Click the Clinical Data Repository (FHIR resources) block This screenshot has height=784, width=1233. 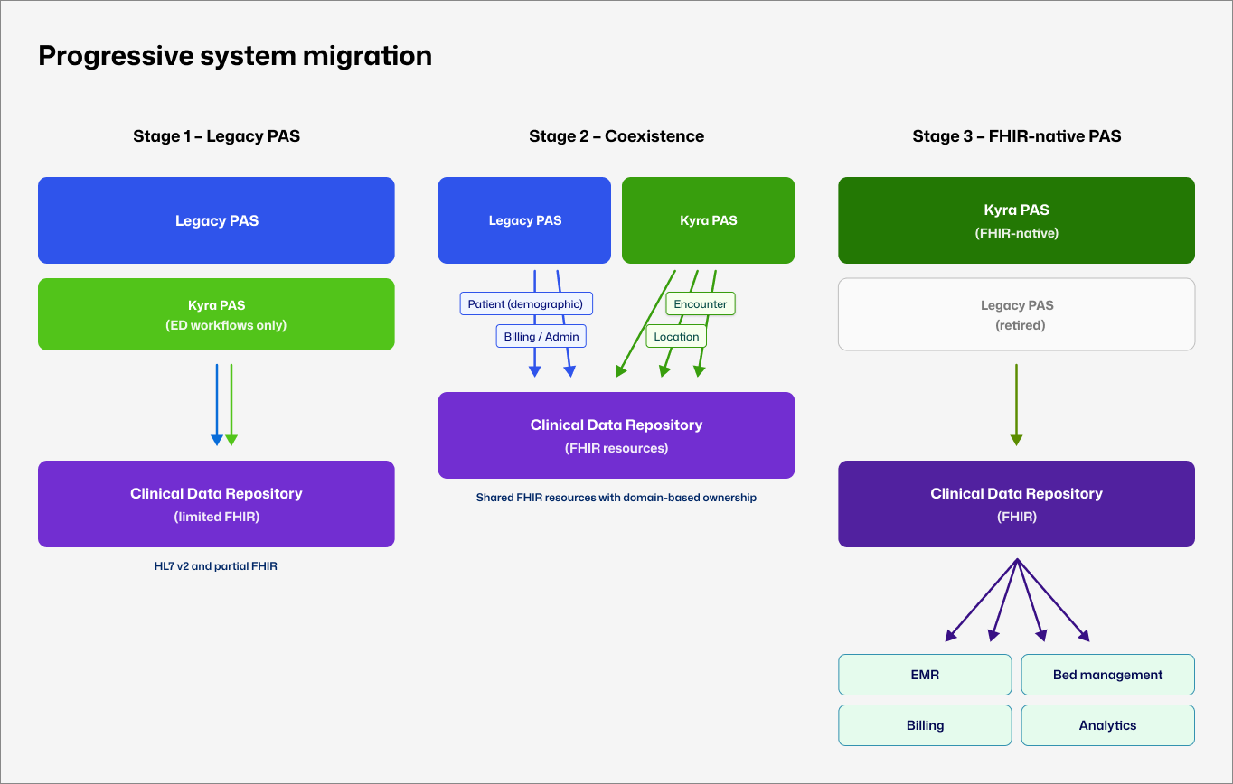(616, 434)
